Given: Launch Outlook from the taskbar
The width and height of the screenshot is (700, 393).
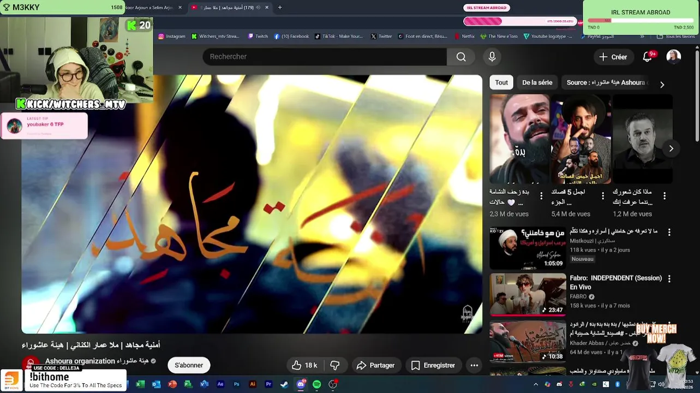Looking at the screenshot, I should tap(156, 384).
